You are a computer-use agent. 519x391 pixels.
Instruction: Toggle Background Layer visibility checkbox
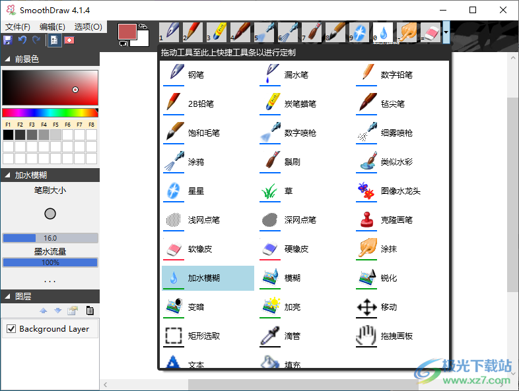pos(11,328)
